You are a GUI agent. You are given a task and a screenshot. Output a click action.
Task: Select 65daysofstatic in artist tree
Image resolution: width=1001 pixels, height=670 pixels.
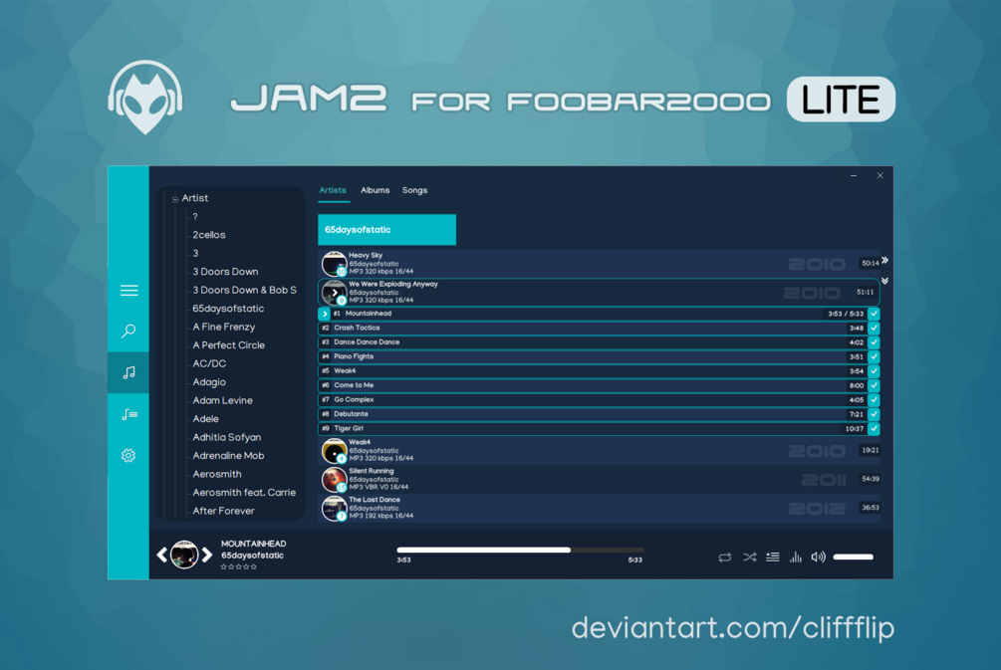point(228,309)
